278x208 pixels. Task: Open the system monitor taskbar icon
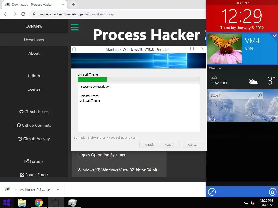pyautogui.click(x=72, y=203)
